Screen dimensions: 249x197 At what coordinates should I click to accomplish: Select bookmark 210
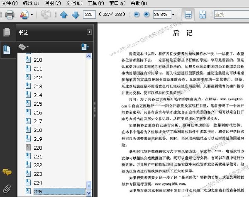pyautogui.click(x=38, y=60)
